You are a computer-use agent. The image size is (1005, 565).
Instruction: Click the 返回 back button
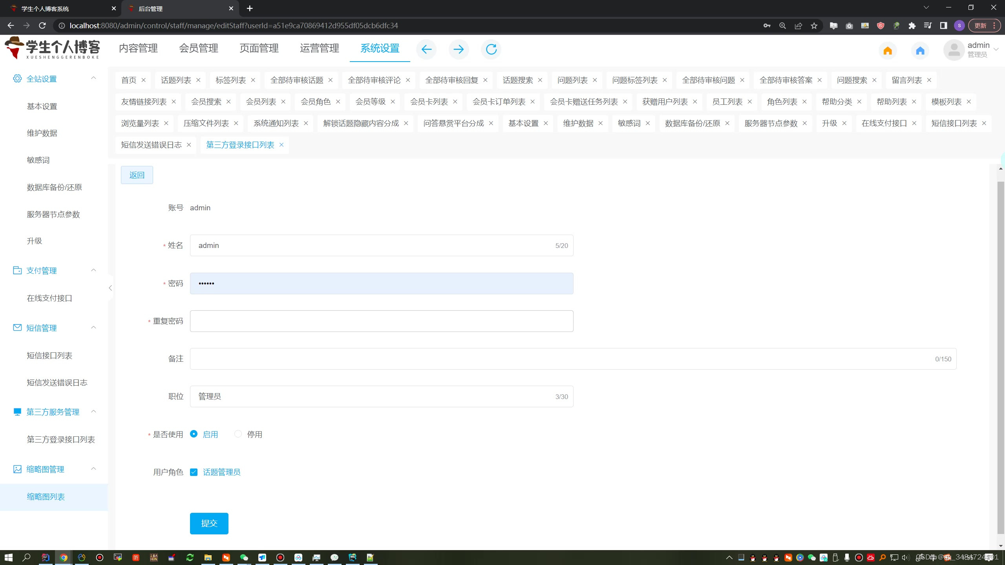[x=137, y=175]
